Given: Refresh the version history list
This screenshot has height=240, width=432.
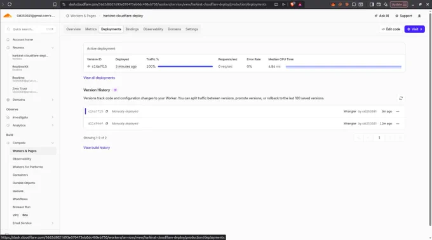Looking at the screenshot, I should [x=401, y=98].
